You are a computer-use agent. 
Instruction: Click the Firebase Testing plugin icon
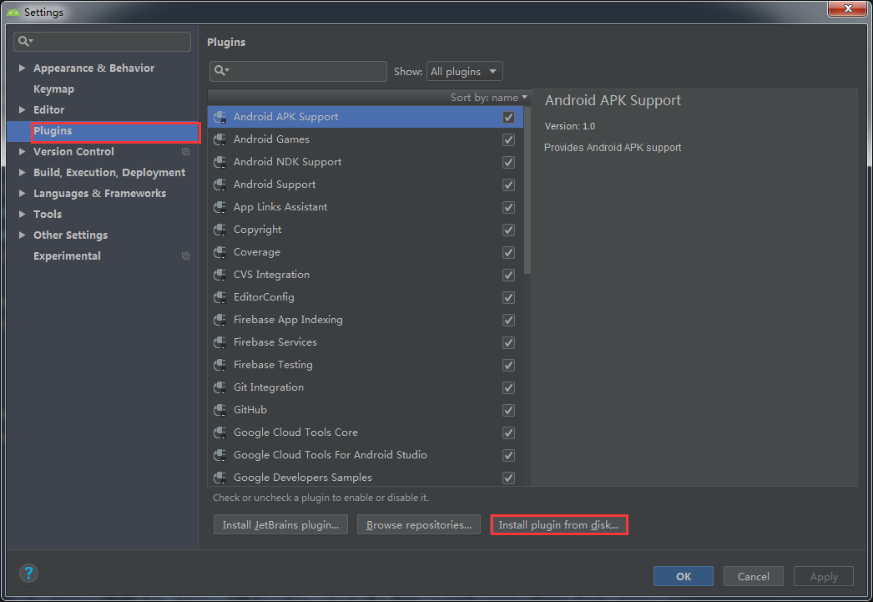point(220,365)
